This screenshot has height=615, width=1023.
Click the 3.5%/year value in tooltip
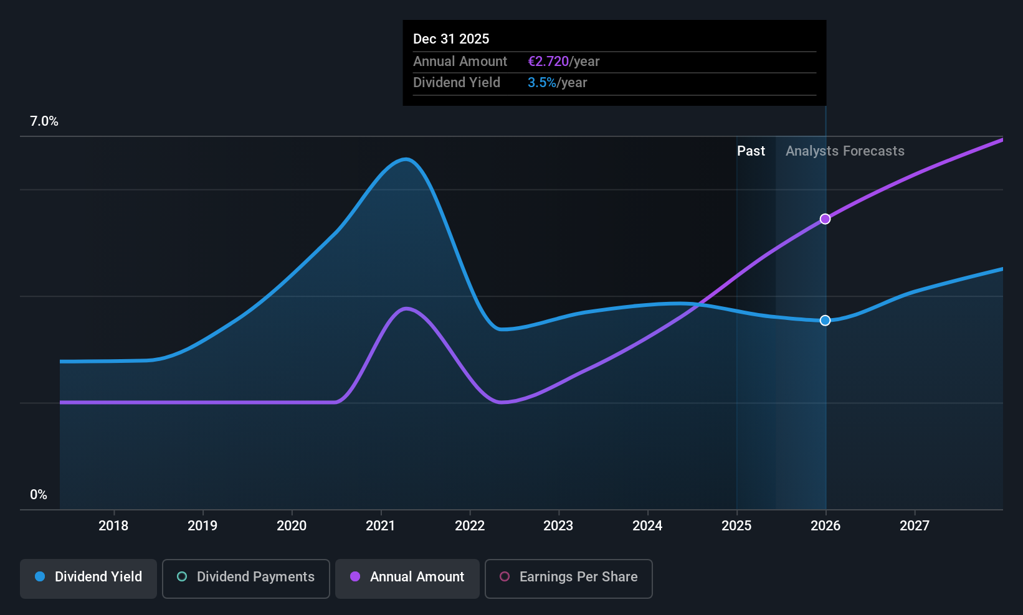[558, 83]
